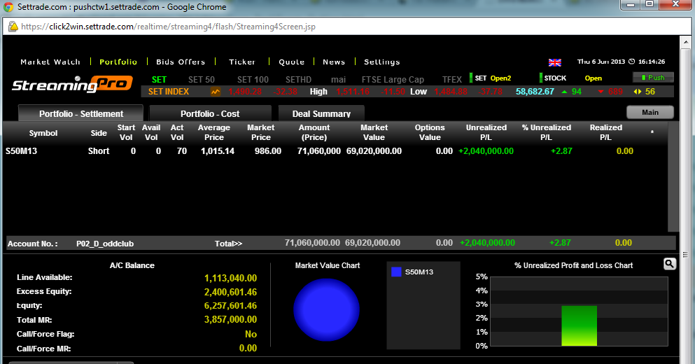Image resolution: width=695 pixels, height=364 pixels.
Task: Open Bids Offers menu
Action: click(x=181, y=62)
